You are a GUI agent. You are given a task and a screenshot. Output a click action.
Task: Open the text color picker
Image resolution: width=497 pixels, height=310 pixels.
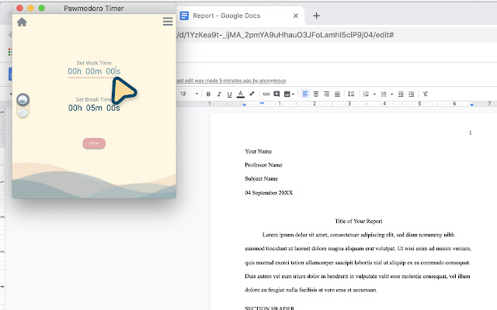[x=241, y=94]
